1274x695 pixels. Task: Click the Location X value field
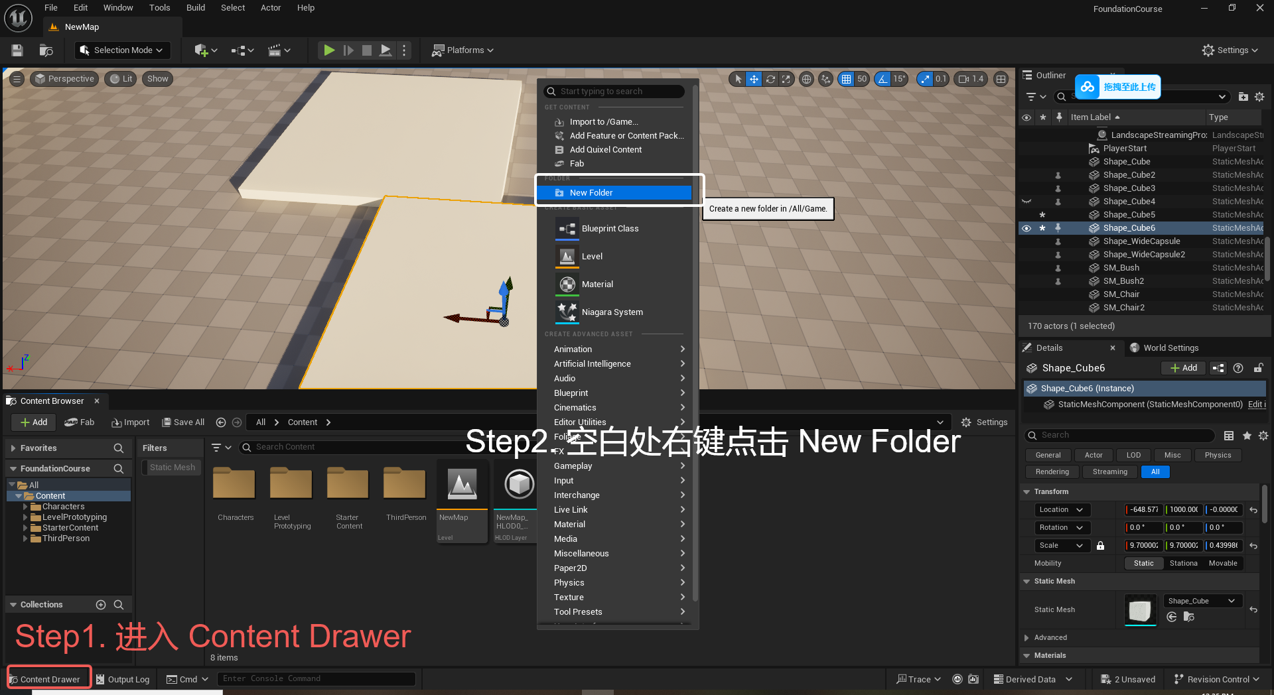(x=1144, y=510)
